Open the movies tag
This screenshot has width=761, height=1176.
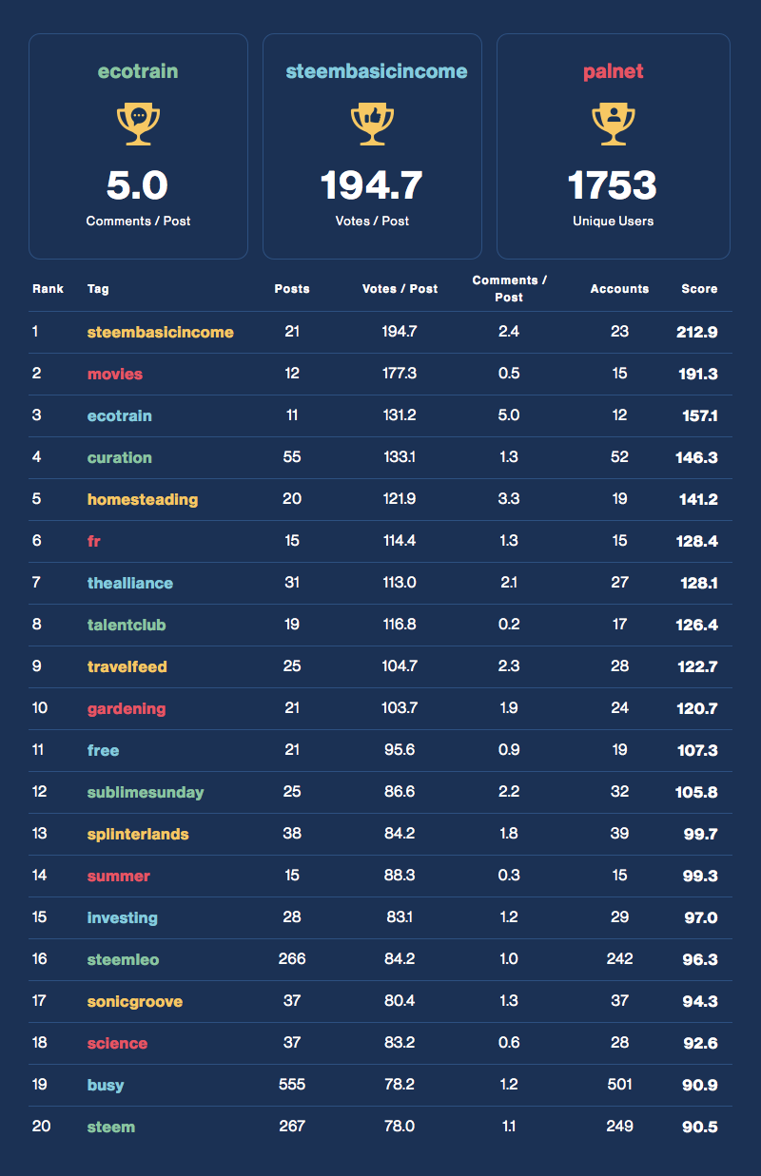[115, 375]
